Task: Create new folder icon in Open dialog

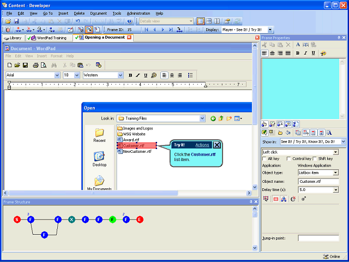Action: pyautogui.click(x=229, y=118)
